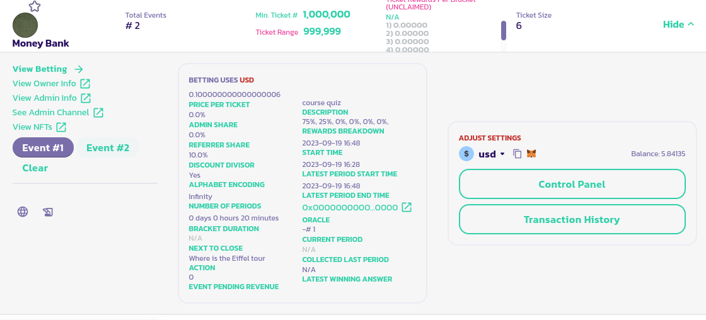Screen dimensions: 706x320
Task: Click the icon right of the globe
Action: pos(48,212)
